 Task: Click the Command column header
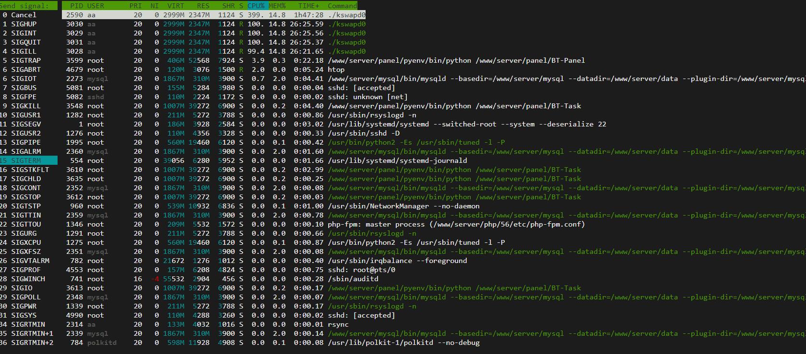point(343,6)
